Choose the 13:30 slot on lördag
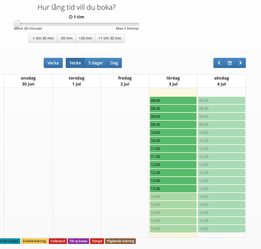Screen dimensions: 261x249 point(173,189)
